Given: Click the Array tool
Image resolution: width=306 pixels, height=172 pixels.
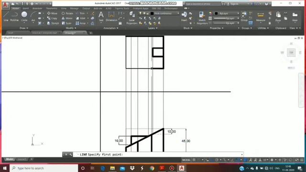Looking at the screenshot, I should click(x=81, y=23).
